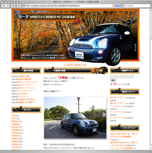The image size is (152, 153).
Task: Open the 関東地方 category
Action: (x=15, y=121)
